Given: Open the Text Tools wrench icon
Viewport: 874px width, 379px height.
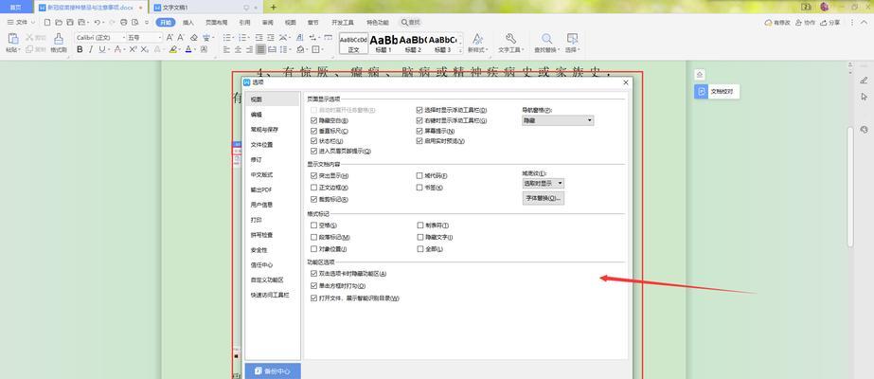Looking at the screenshot, I should 510,38.
